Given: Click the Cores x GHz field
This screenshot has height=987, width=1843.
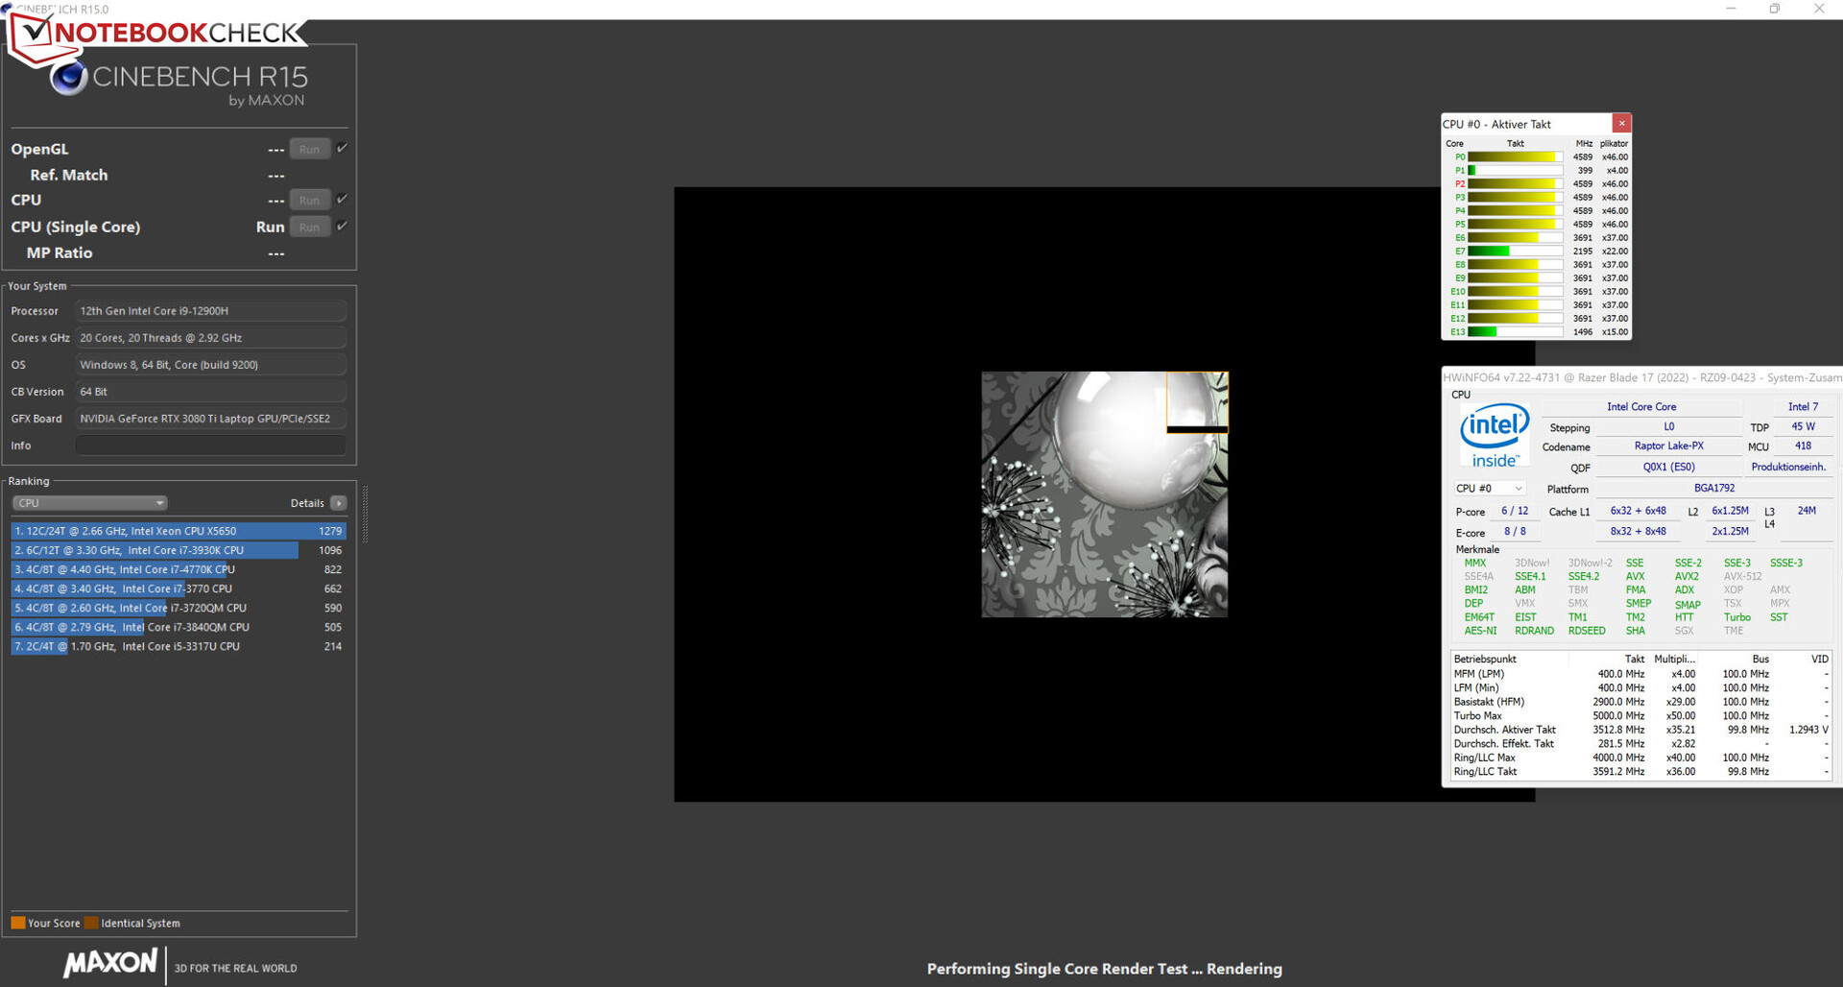Looking at the screenshot, I should (x=210, y=338).
